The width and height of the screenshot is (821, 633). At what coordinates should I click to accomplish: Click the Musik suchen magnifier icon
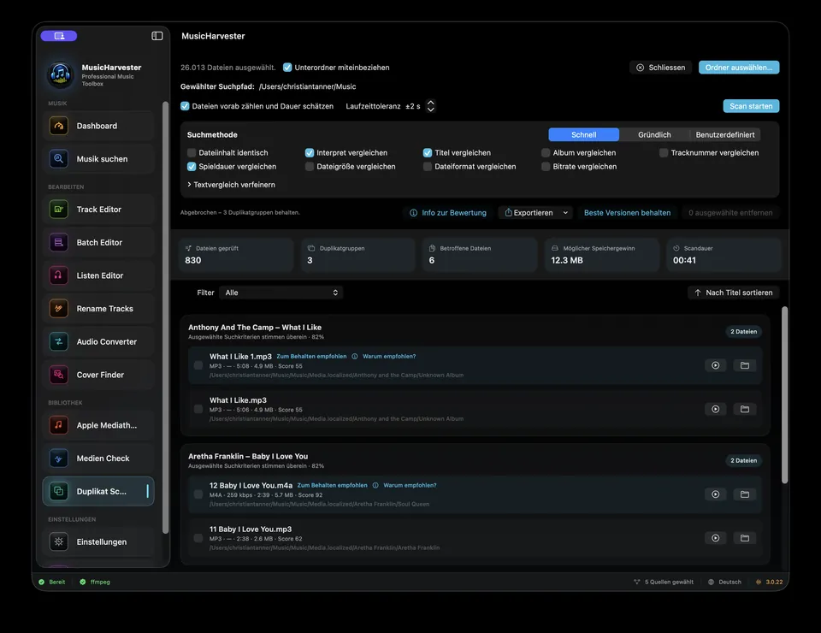[59, 158]
